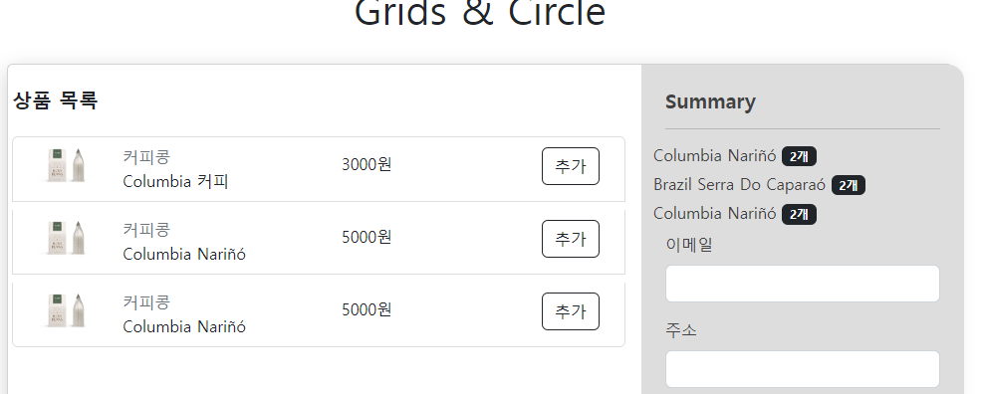The image size is (982, 394).
Task: Click the 커피콩 category above Columbia 커피
Action: 146,157
